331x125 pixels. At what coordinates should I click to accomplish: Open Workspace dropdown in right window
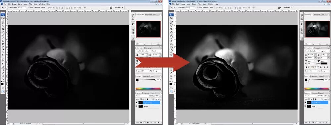[x=288, y=7]
